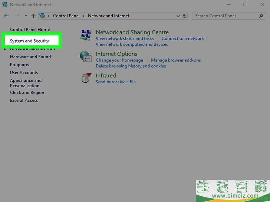The image size is (270, 202).
Task: Click the Infrared device icon
Action: [x=86, y=78]
